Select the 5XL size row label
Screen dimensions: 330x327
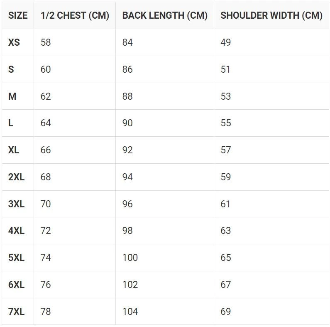point(16,258)
